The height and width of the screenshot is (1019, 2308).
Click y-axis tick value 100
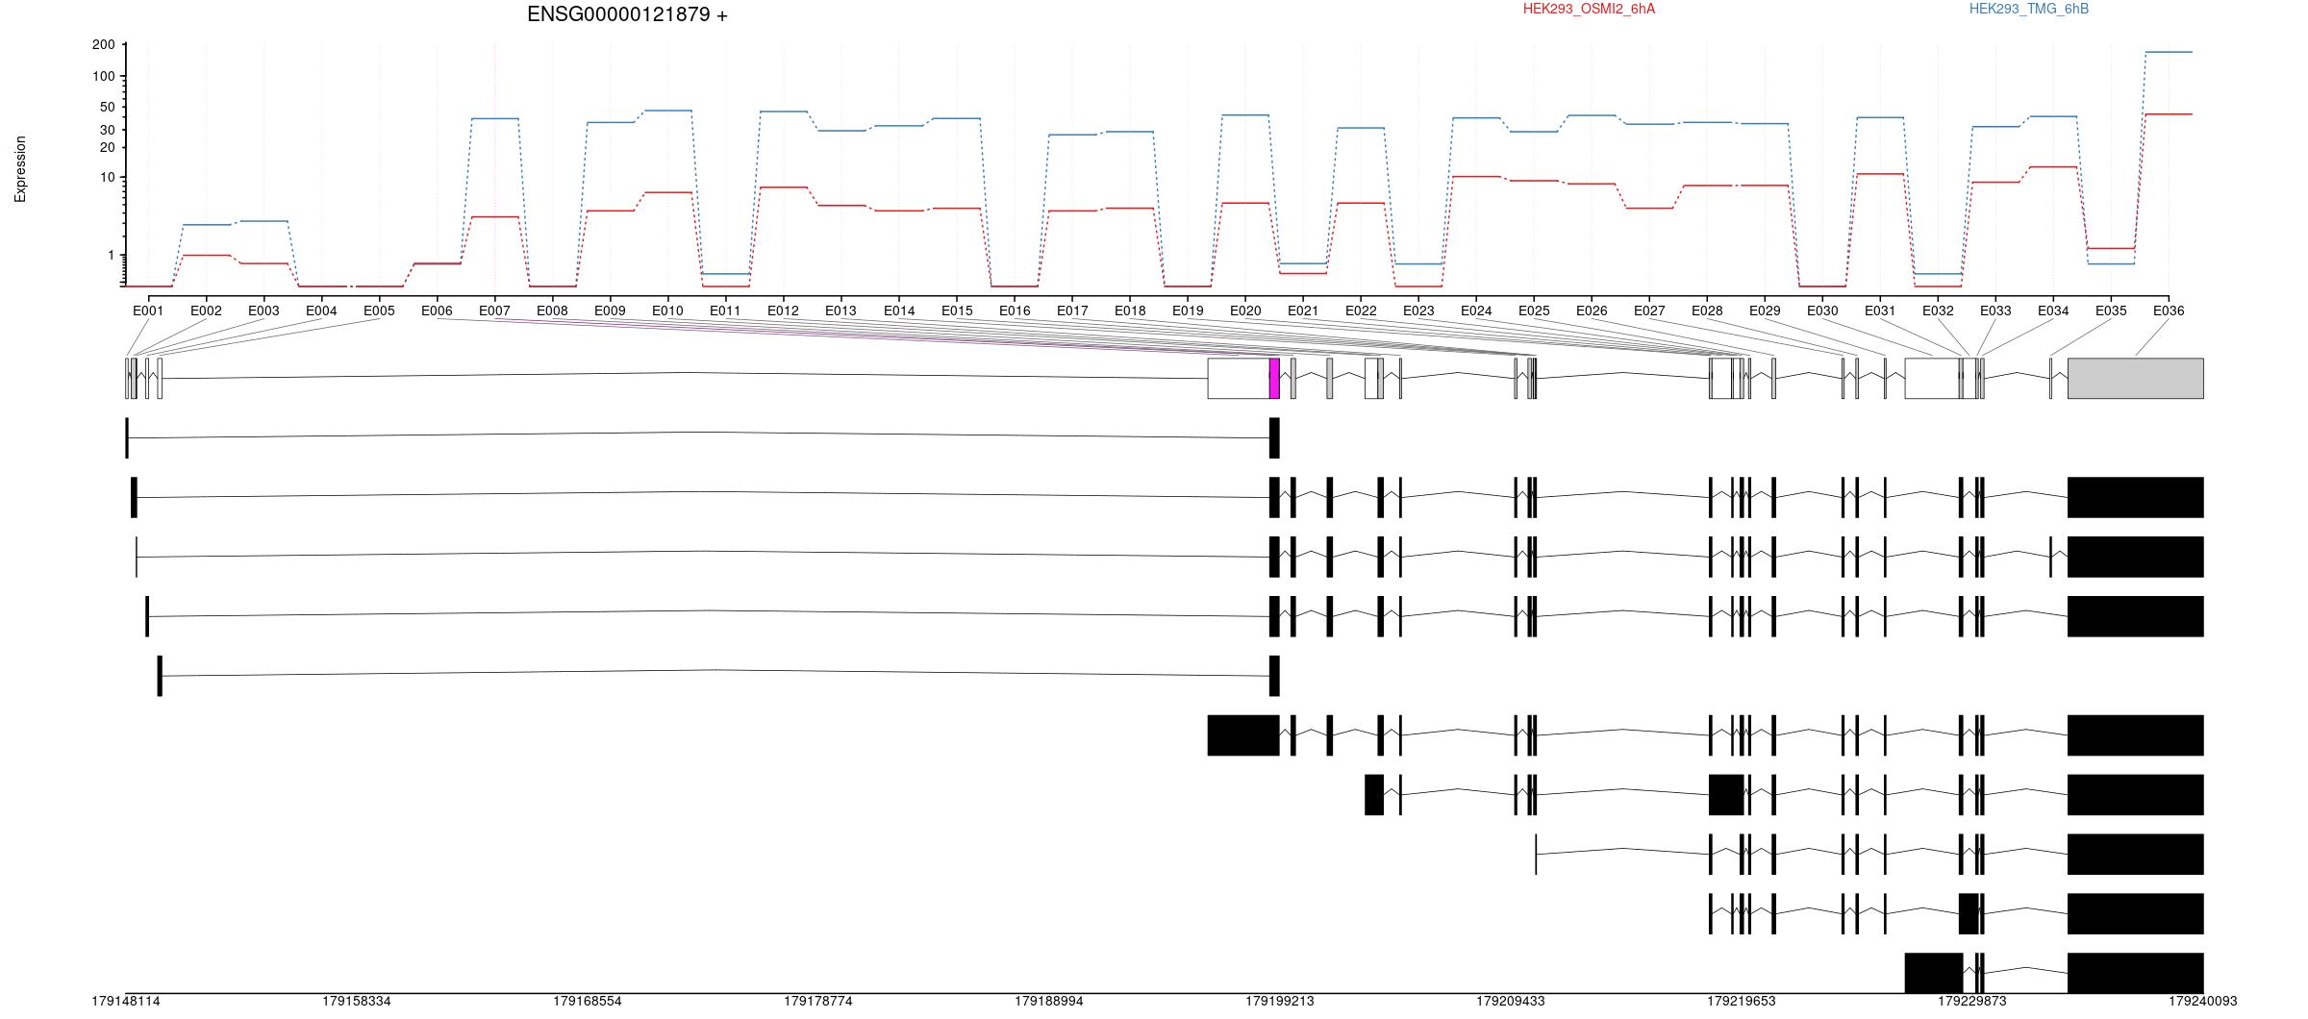(104, 77)
